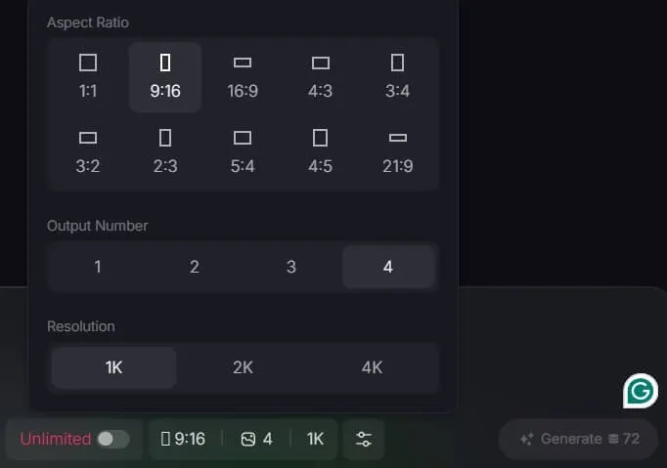Open the advanced settings sliders icon
The width and height of the screenshot is (667, 468).
point(364,439)
